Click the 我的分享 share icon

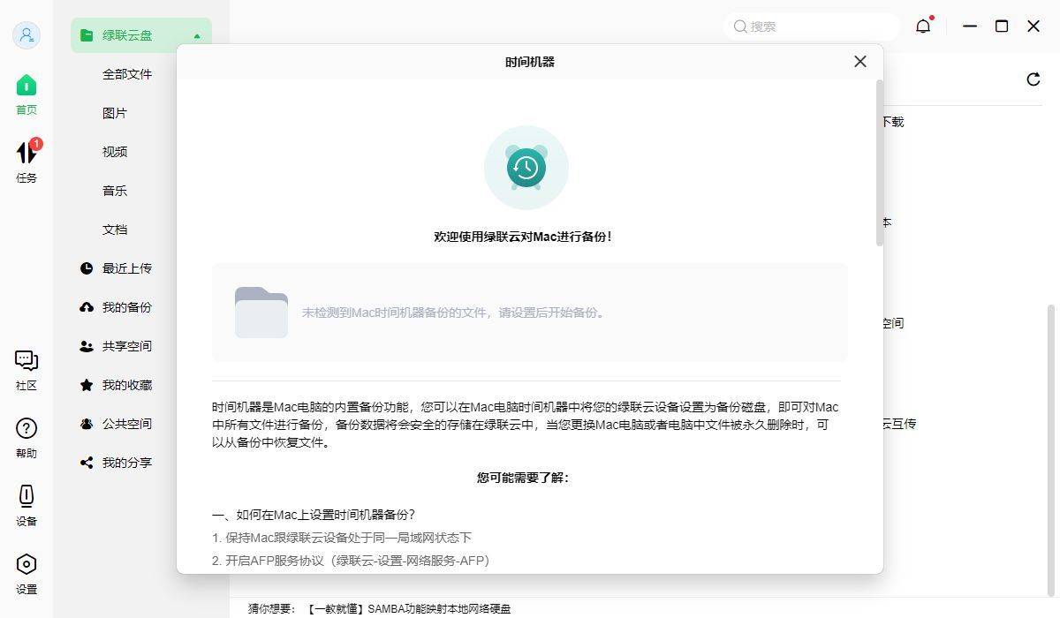coord(87,463)
